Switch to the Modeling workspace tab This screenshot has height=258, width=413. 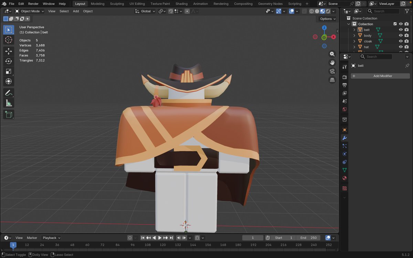[98, 3]
